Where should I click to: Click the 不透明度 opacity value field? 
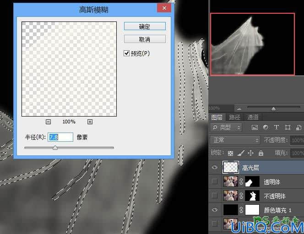297,140
